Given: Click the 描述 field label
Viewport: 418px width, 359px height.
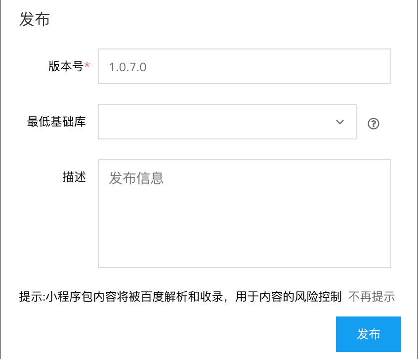Looking at the screenshot, I should click(74, 177).
